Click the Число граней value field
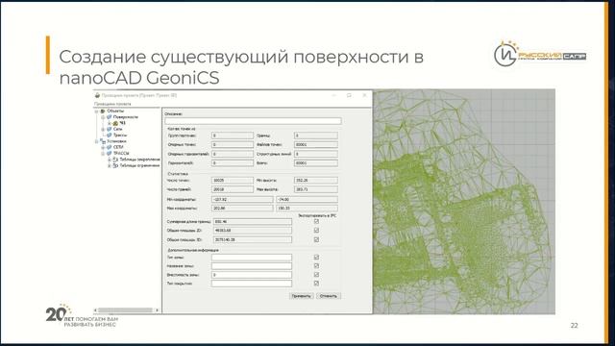The width and height of the screenshot is (615, 346). click(233, 189)
